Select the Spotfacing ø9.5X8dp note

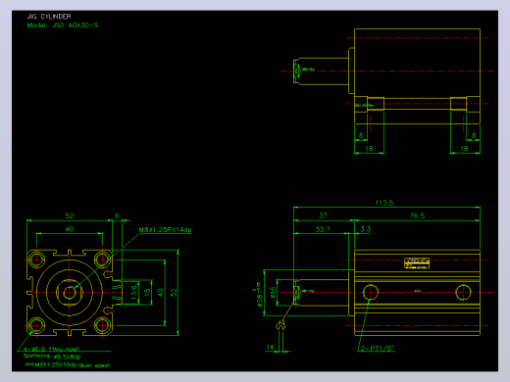point(52,357)
